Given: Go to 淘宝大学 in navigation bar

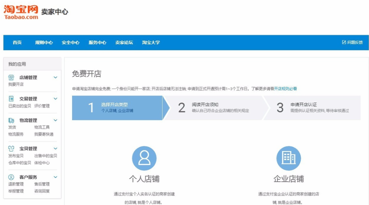Looking at the screenshot, I should [151, 42].
